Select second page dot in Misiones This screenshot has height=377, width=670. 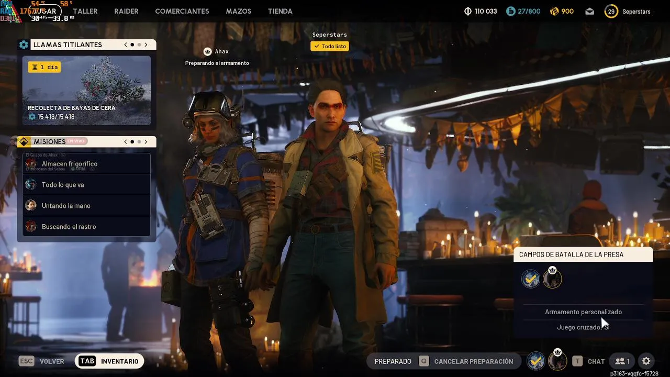139,142
